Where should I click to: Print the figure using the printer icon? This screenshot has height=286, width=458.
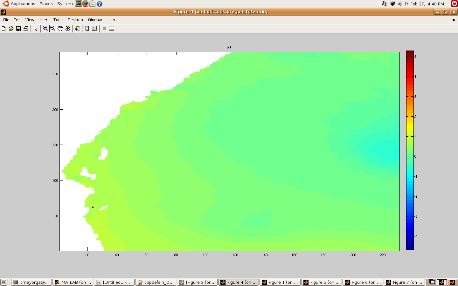26,29
